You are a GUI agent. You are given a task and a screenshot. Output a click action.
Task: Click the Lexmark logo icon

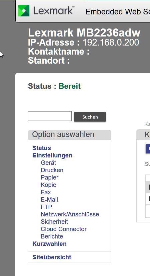(x=24, y=11)
